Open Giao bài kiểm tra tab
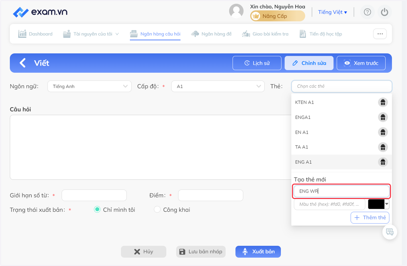This screenshot has width=407, height=266. [265, 34]
